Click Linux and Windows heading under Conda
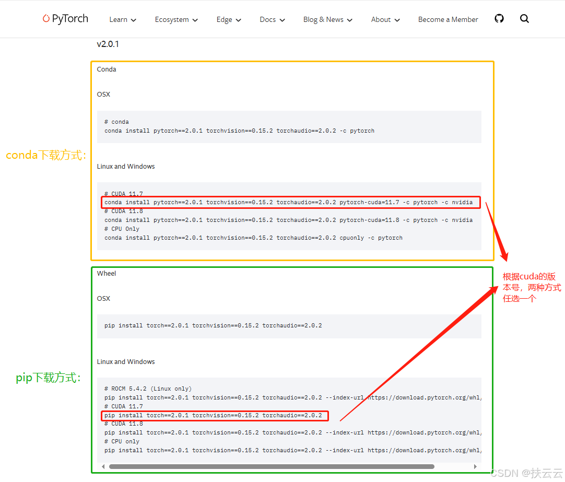 (126, 167)
